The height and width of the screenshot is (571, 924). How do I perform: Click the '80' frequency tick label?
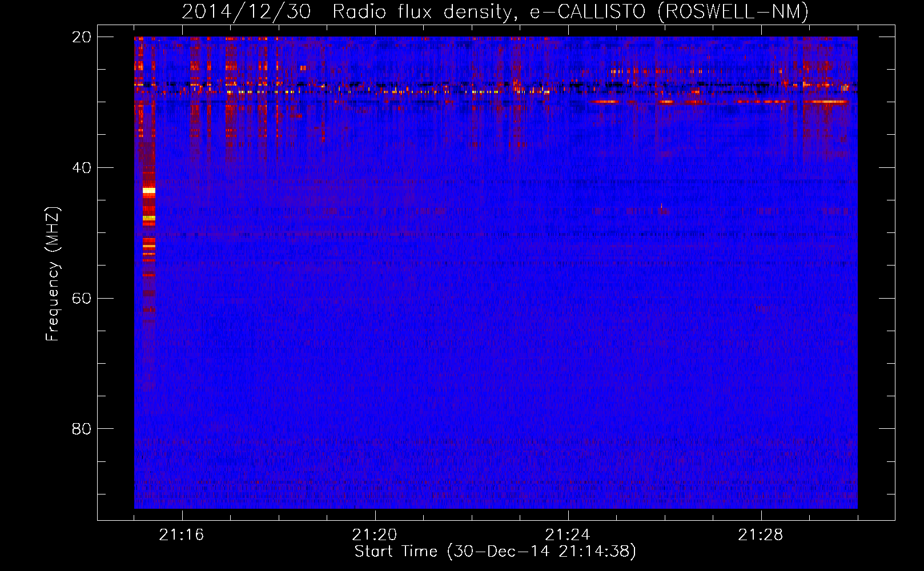pyautogui.click(x=81, y=429)
